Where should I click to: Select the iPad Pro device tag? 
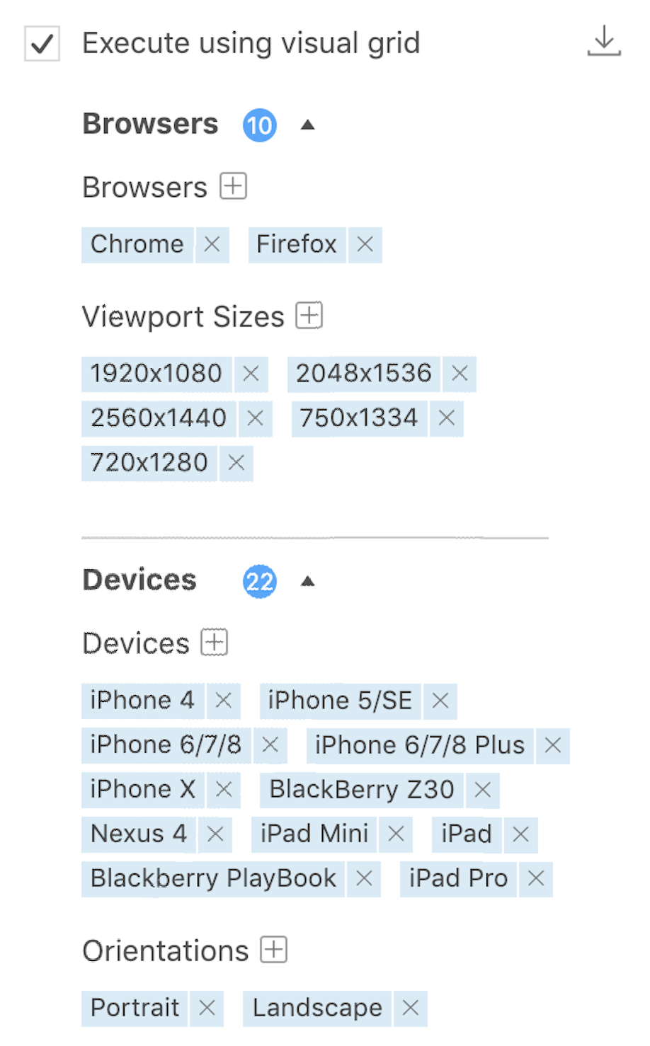458,878
